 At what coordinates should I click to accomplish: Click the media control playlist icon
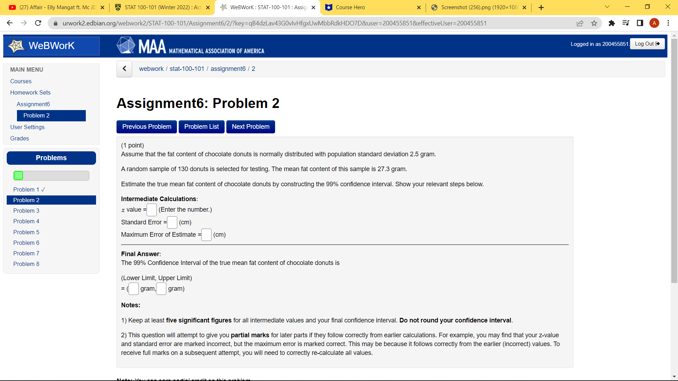[626, 23]
